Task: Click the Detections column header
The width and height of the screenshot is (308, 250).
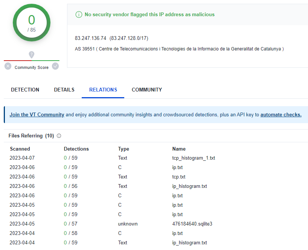Action: tap(76, 149)
